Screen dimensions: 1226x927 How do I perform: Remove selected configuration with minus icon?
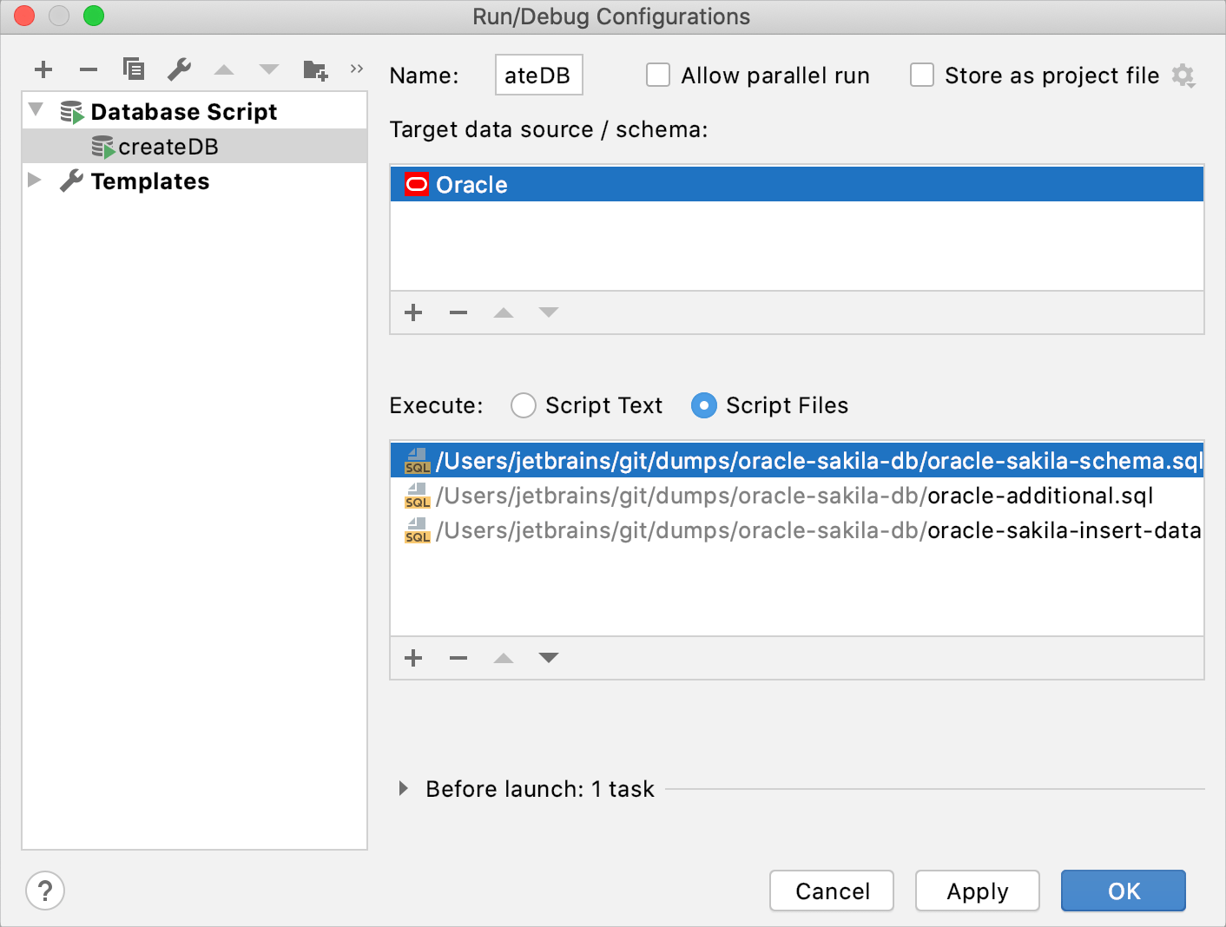pyautogui.click(x=89, y=69)
